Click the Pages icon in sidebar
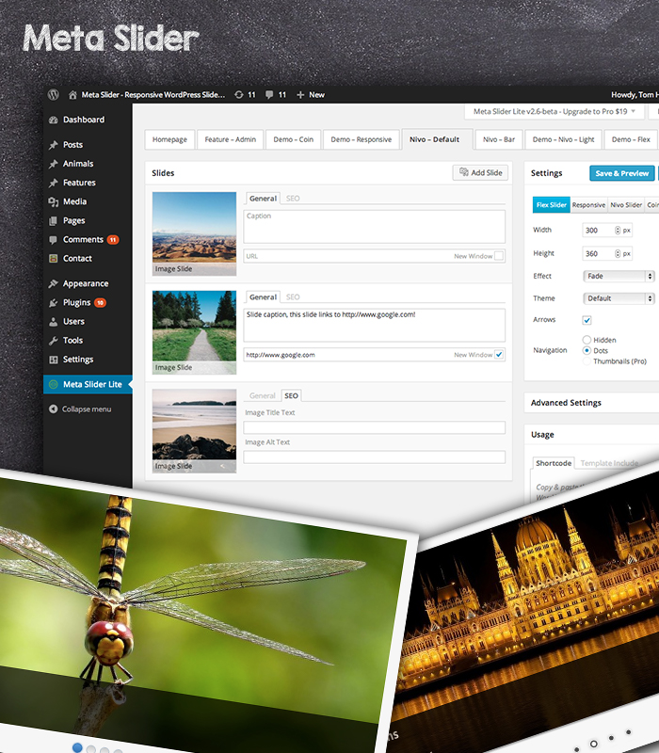The width and height of the screenshot is (659, 753). (54, 220)
